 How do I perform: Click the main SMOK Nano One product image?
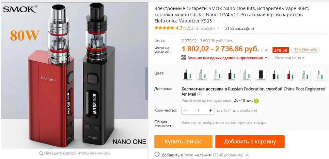[74, 76]
